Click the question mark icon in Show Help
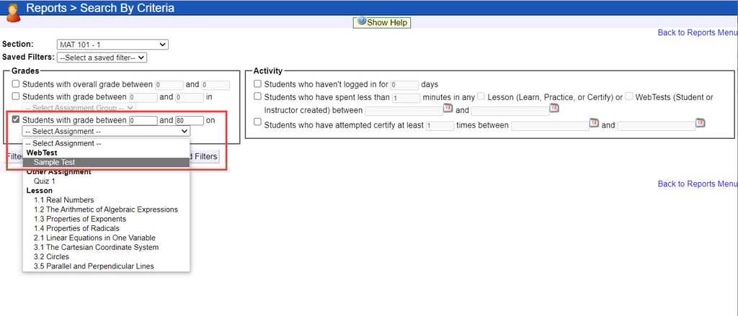Viewport: 738px width, 316px height. [362, 22]
